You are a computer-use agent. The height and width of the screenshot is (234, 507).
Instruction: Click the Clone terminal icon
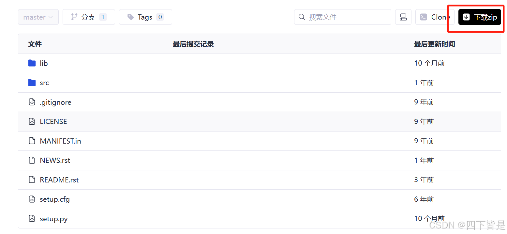[424, 17]
